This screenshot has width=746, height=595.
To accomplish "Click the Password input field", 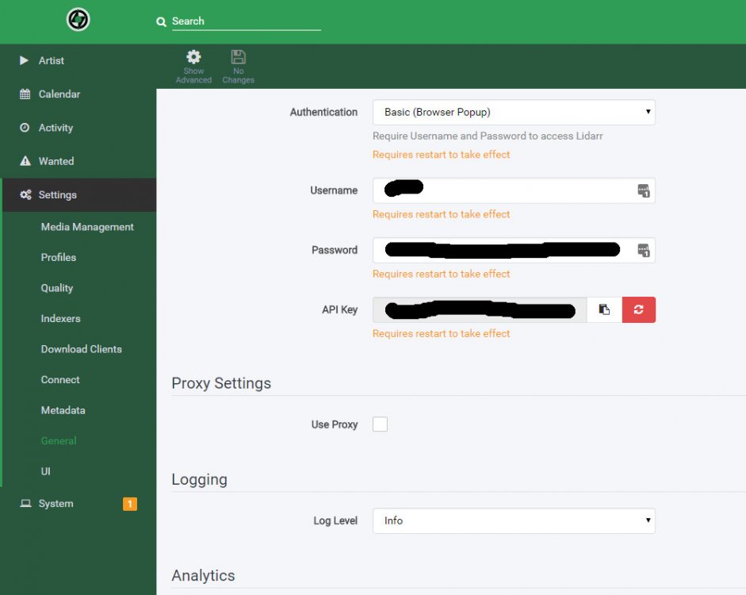I will [x=514, y=250].
